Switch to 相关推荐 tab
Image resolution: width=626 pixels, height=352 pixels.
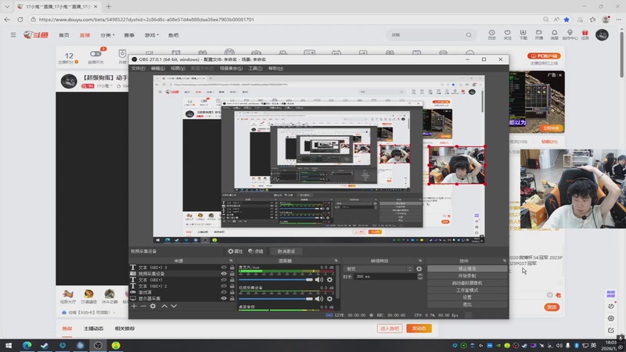tap(124, 329)
